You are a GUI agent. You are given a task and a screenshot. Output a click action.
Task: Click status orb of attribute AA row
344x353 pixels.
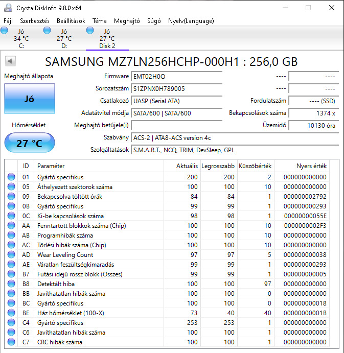coord(11,225)
